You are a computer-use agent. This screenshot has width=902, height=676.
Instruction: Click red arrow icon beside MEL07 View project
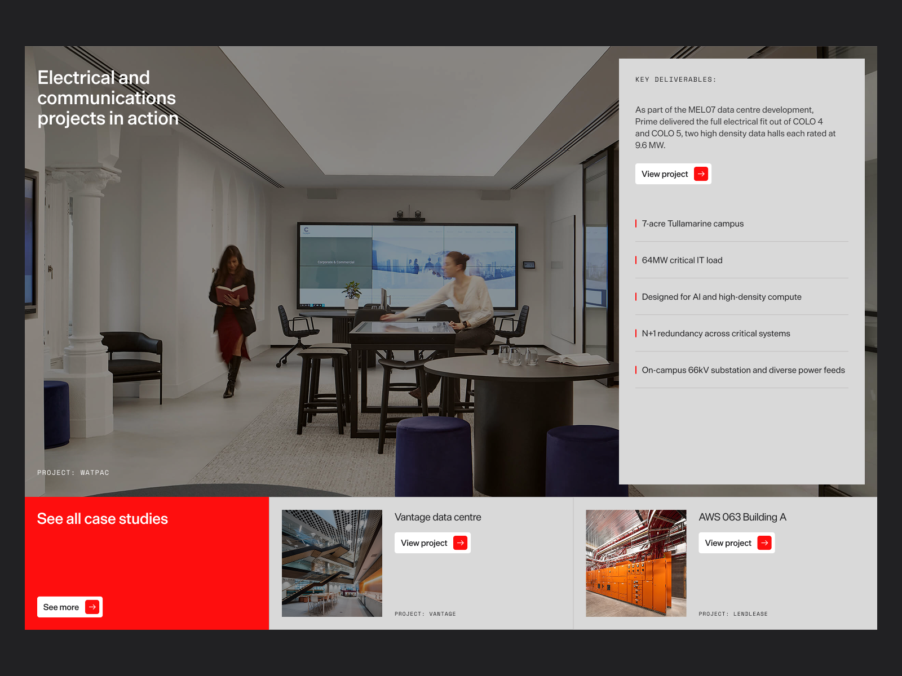[x=701, y=174]
